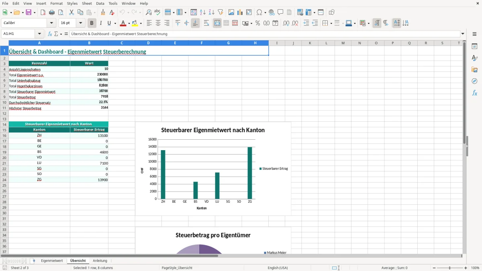Viewport: 482px width, 271px height.
Task: Click the AutoFilter funnel icon
Action: (x=221, y=12)
